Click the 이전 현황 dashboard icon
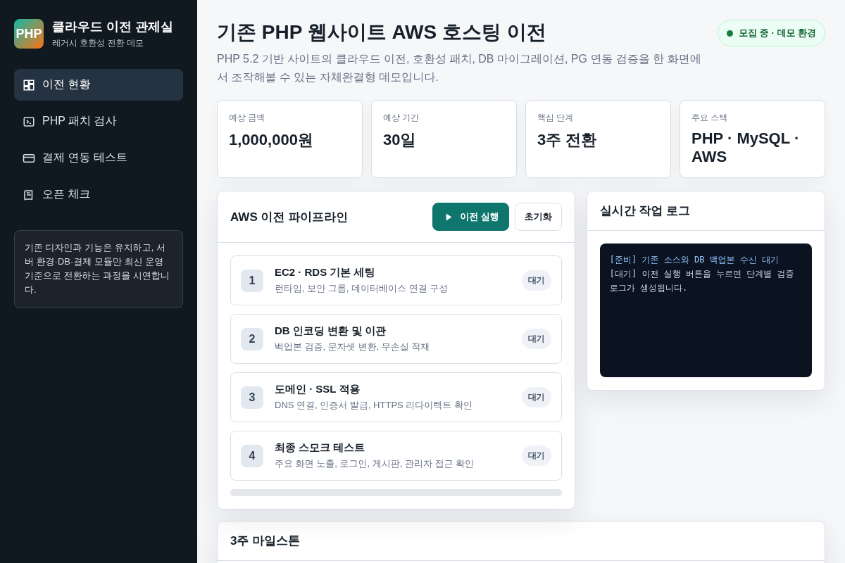 tap(29, 85)
